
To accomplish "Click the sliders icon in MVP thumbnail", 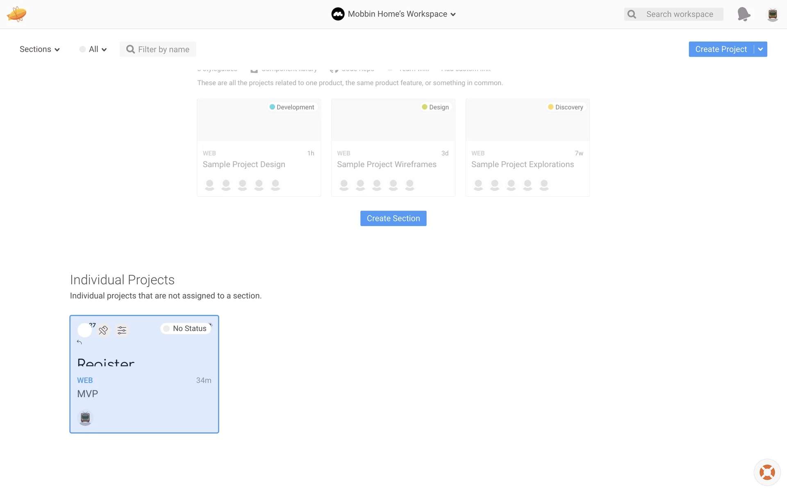I will point(122,330).
